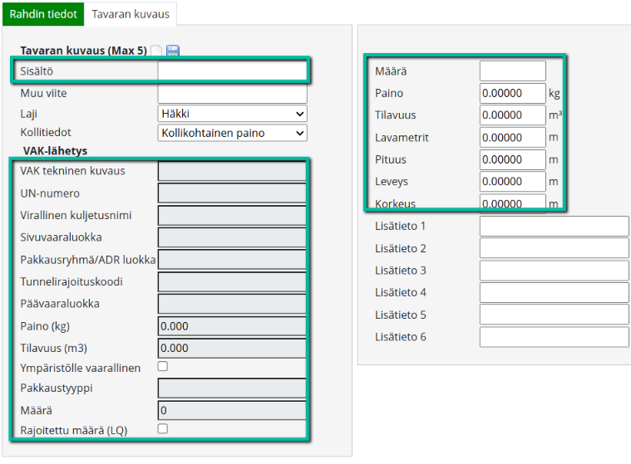Click the UN-numero field

232,193
